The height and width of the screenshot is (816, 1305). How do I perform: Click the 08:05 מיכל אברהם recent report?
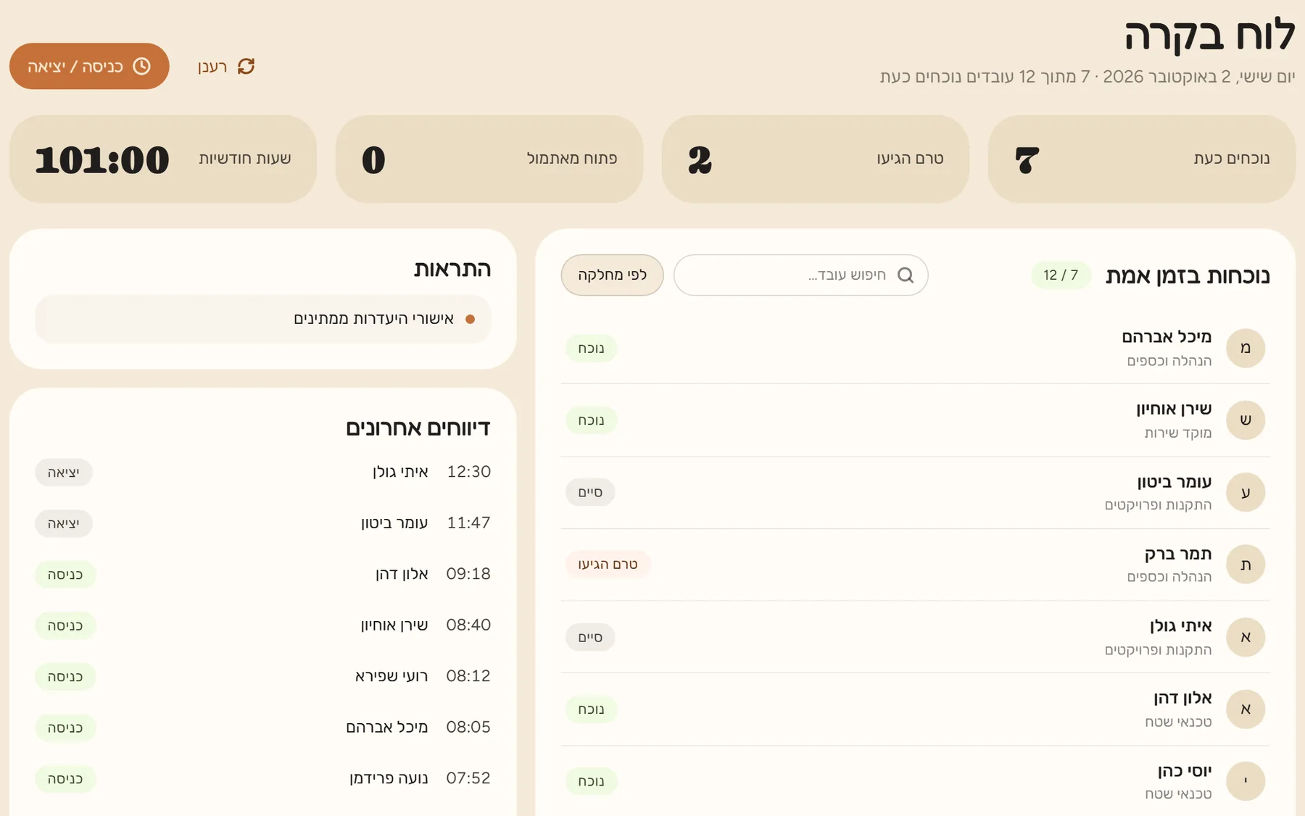click(x=263, y=727)
